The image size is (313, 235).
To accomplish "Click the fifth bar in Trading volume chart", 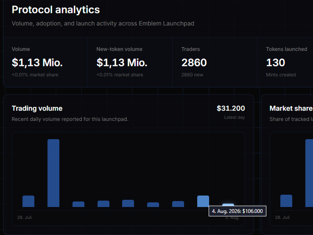I will point(128,203).
